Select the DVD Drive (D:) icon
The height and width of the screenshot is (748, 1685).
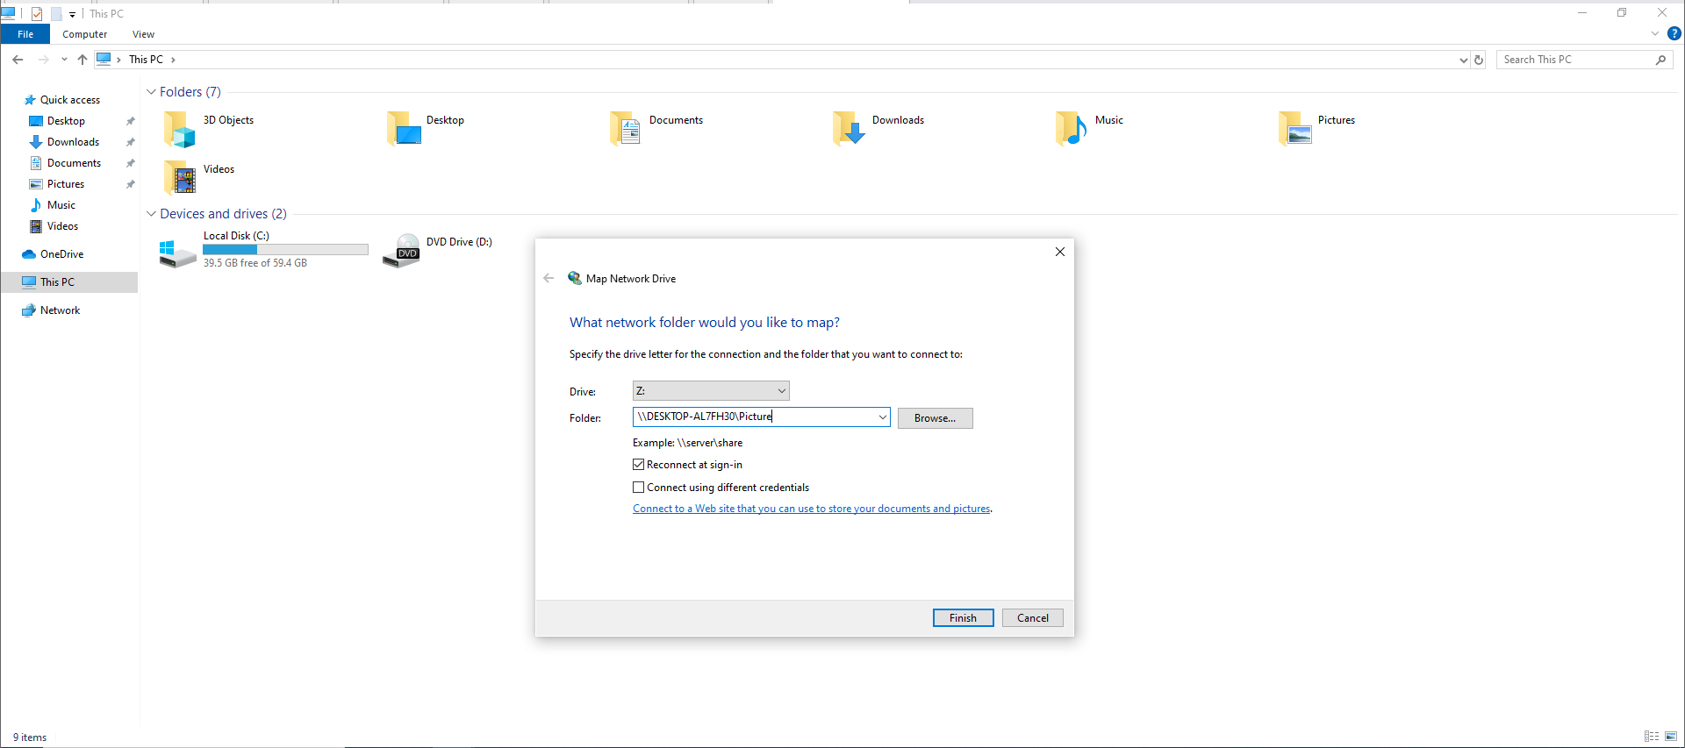(402, 252)
